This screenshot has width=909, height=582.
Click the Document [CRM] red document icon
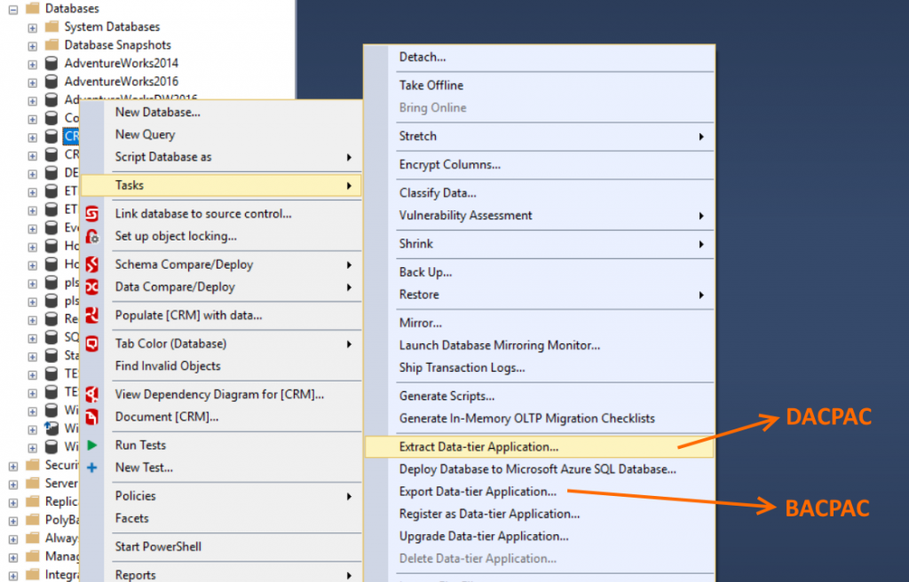[93, 416]
